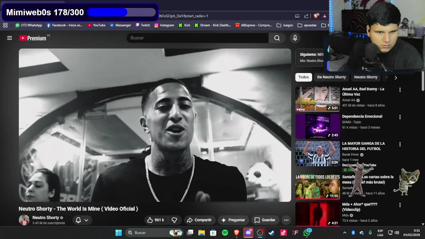Open the Juegos bookmarks folder
Image resolution: width=425 pixels, height=239 pixels.
[x=285, y=25]
